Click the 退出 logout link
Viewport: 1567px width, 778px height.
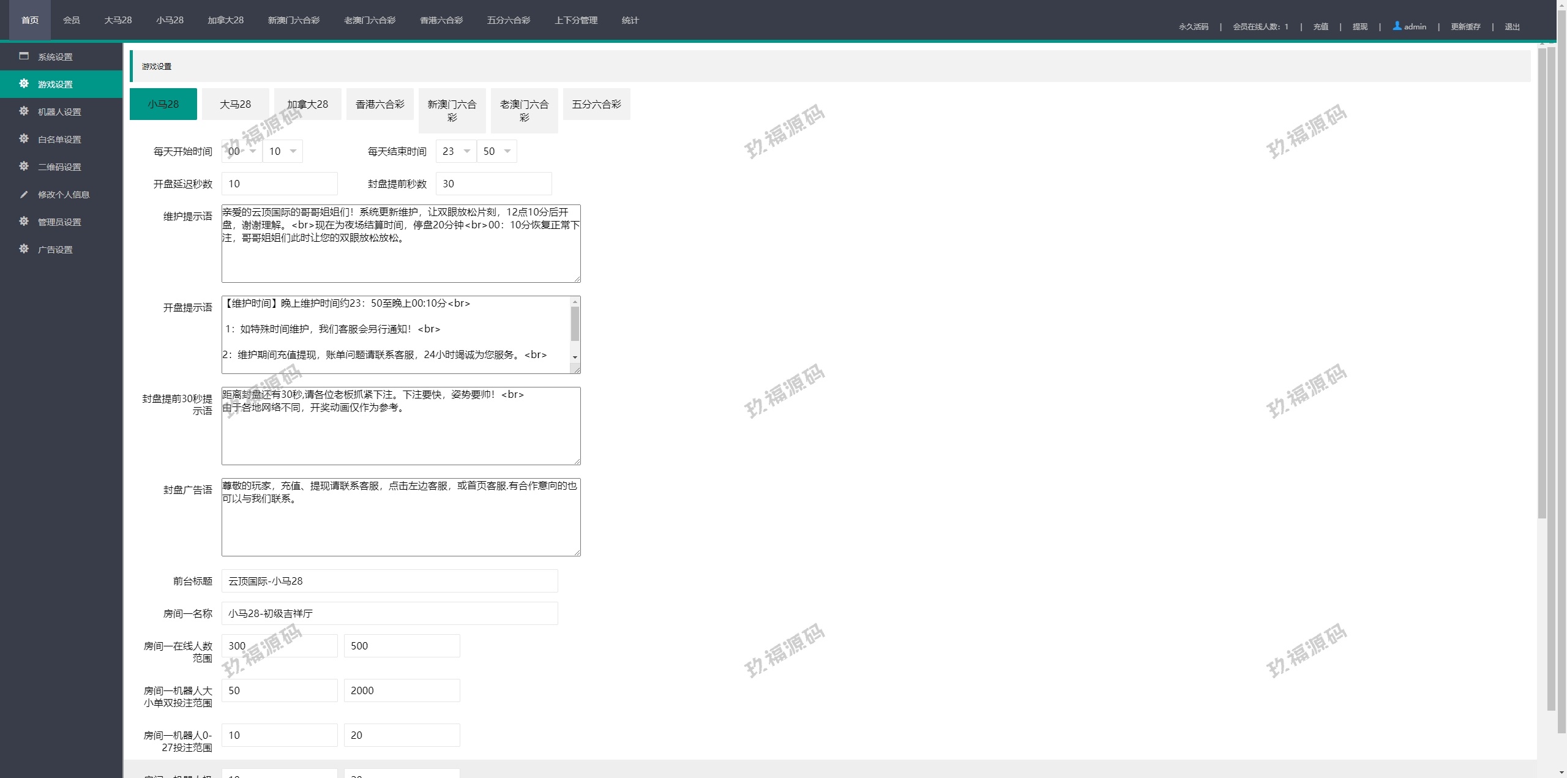point(1512,27)
